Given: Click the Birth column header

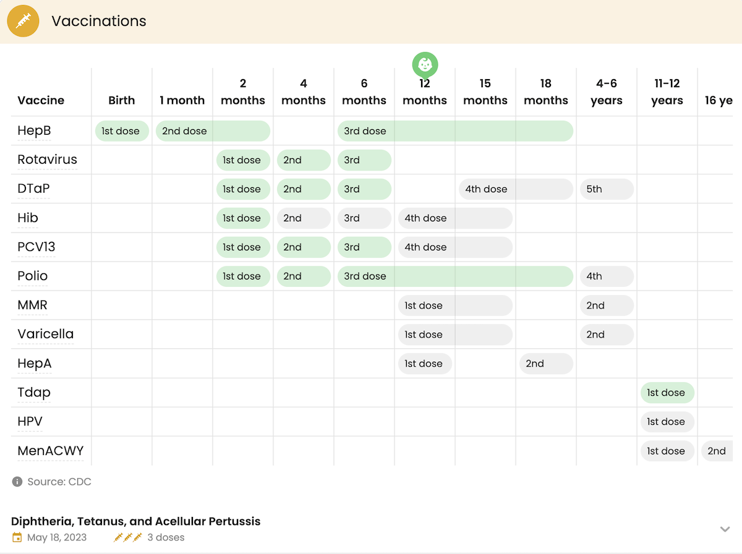Looking at the screenshot, I should pyautogui.click(x=122, y=100).
